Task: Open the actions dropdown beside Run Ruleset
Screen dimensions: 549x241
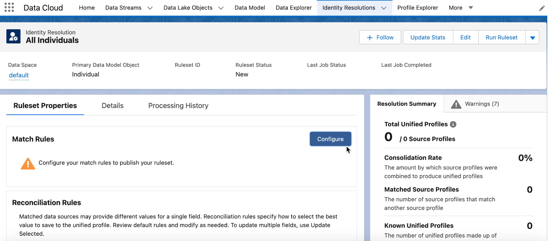Action: pos(532,37)
